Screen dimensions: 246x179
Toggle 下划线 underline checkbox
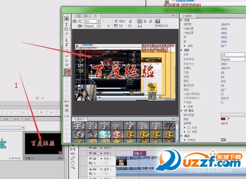pyautogui.click(x=222, y=102)
